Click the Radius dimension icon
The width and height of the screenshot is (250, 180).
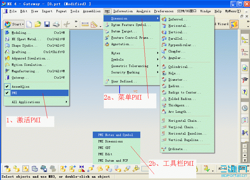[164, 86]
